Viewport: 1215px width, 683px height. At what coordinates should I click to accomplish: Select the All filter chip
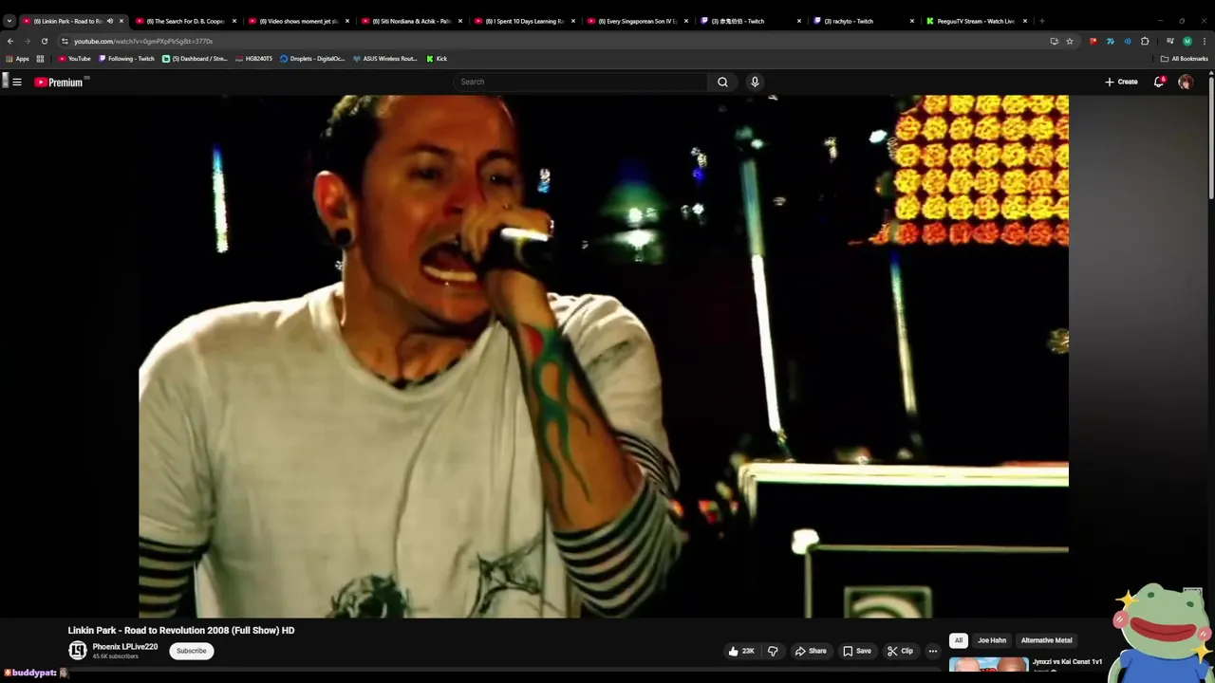pyautogui.click(x=959, y=640)
